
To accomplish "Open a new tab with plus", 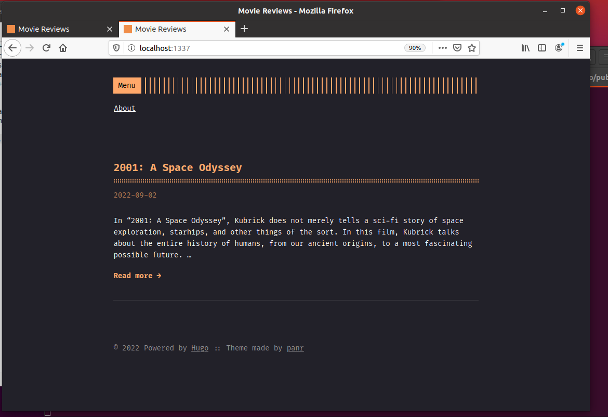I will click(244, 29).
